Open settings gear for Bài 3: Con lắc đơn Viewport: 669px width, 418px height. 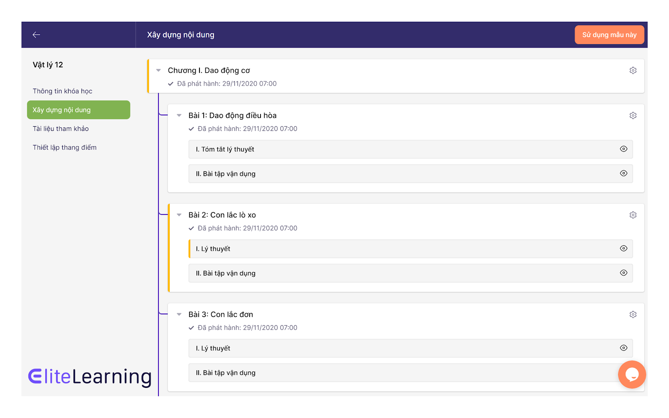click(x=633, y=314)
